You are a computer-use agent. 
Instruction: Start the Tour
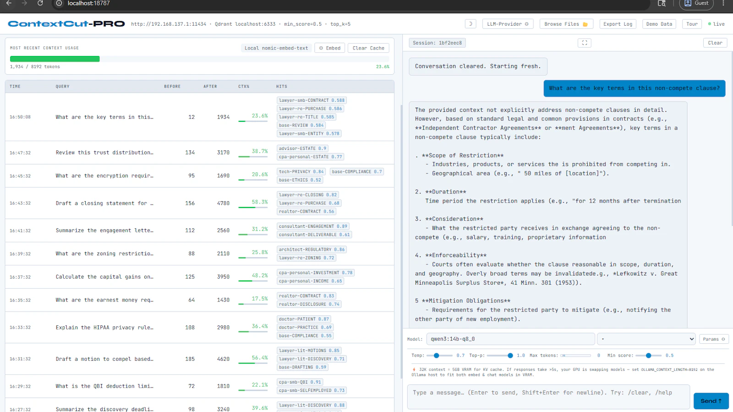pos(692,24)
